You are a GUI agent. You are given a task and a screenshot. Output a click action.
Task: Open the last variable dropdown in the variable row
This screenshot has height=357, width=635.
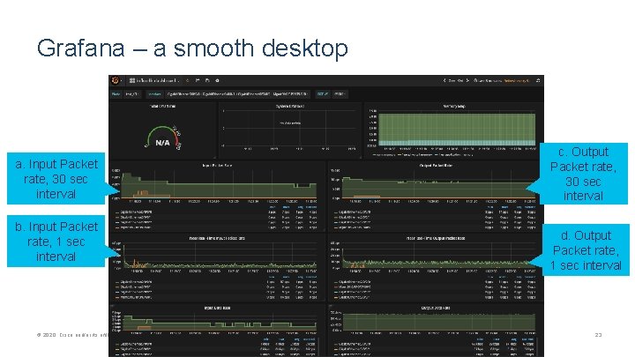click(340, 94)
